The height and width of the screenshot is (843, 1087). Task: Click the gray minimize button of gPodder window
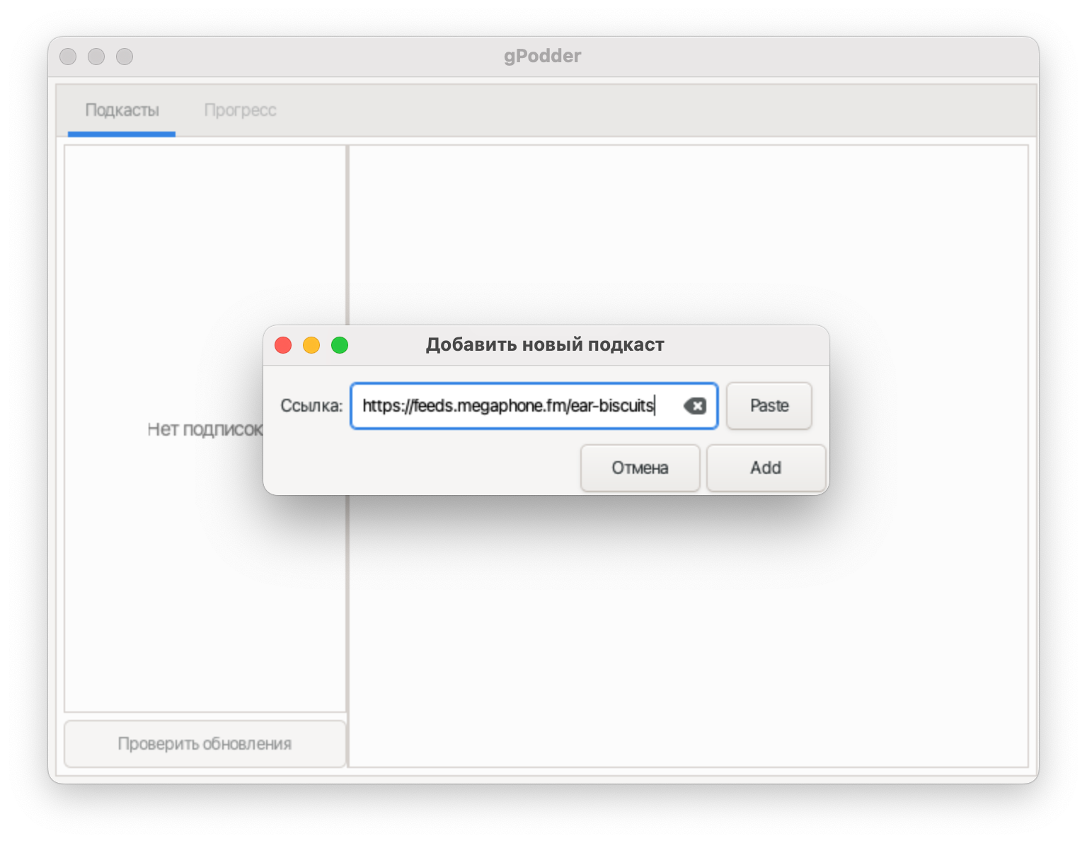pos(96,57)
